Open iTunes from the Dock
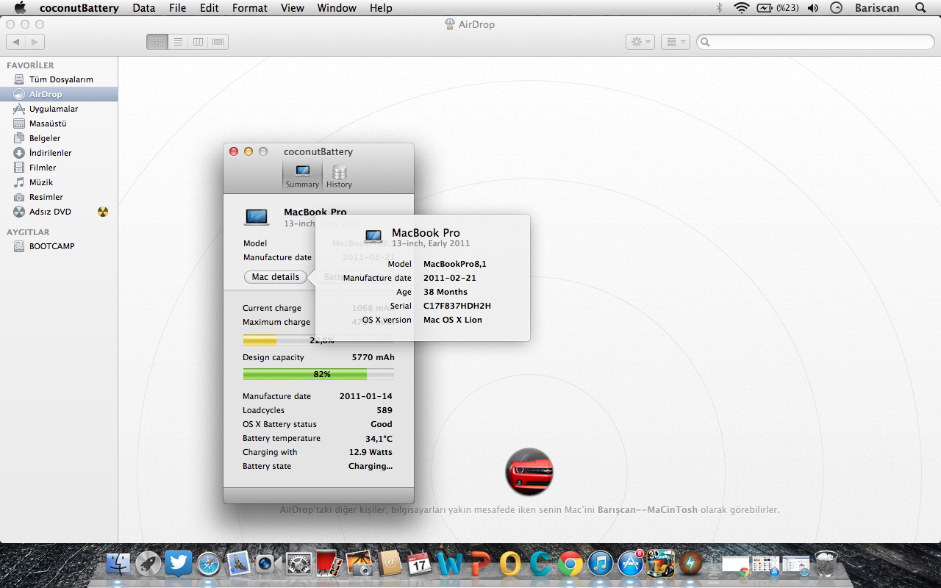Screen dimensions: 941x588 [x=601, y=564]
